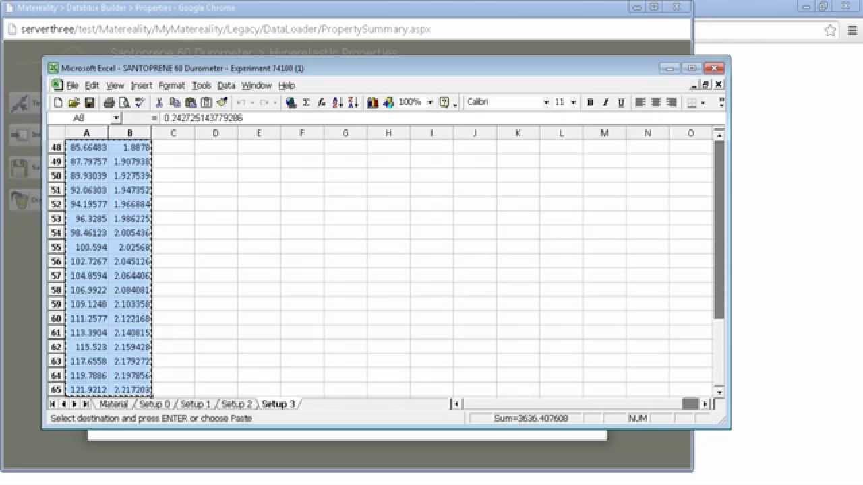Open the File menu
863x485 pixels.
(x=72, y=86)
